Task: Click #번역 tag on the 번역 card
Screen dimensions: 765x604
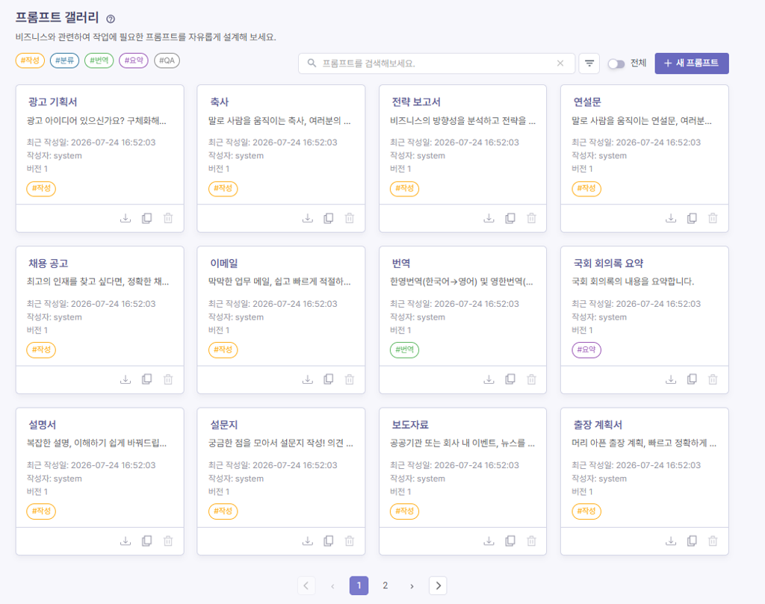Action: pos(404,349)
